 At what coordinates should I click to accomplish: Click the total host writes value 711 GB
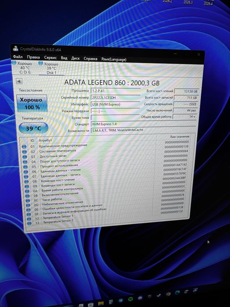[186, 98]
